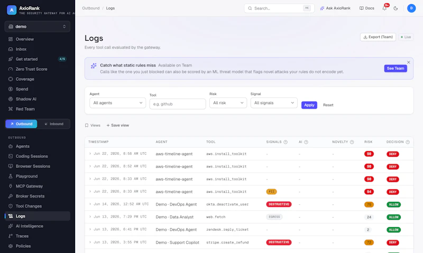Click Save view

pos(117,125)
